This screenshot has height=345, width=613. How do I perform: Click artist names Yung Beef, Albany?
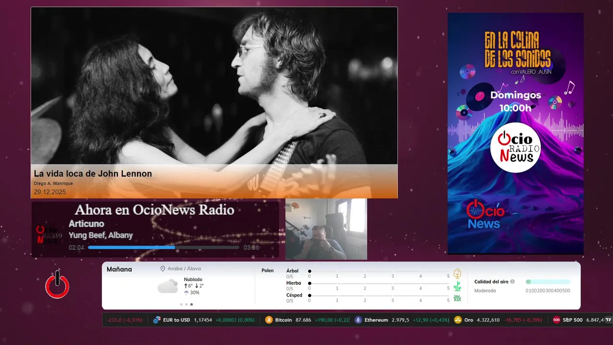pos(101,235)
